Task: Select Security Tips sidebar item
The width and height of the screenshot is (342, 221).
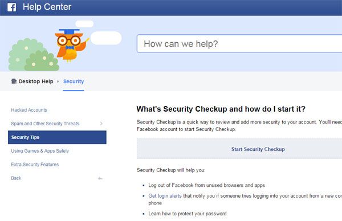Action: (57, 137)
